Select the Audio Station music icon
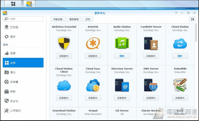 [x=122, y=43]
